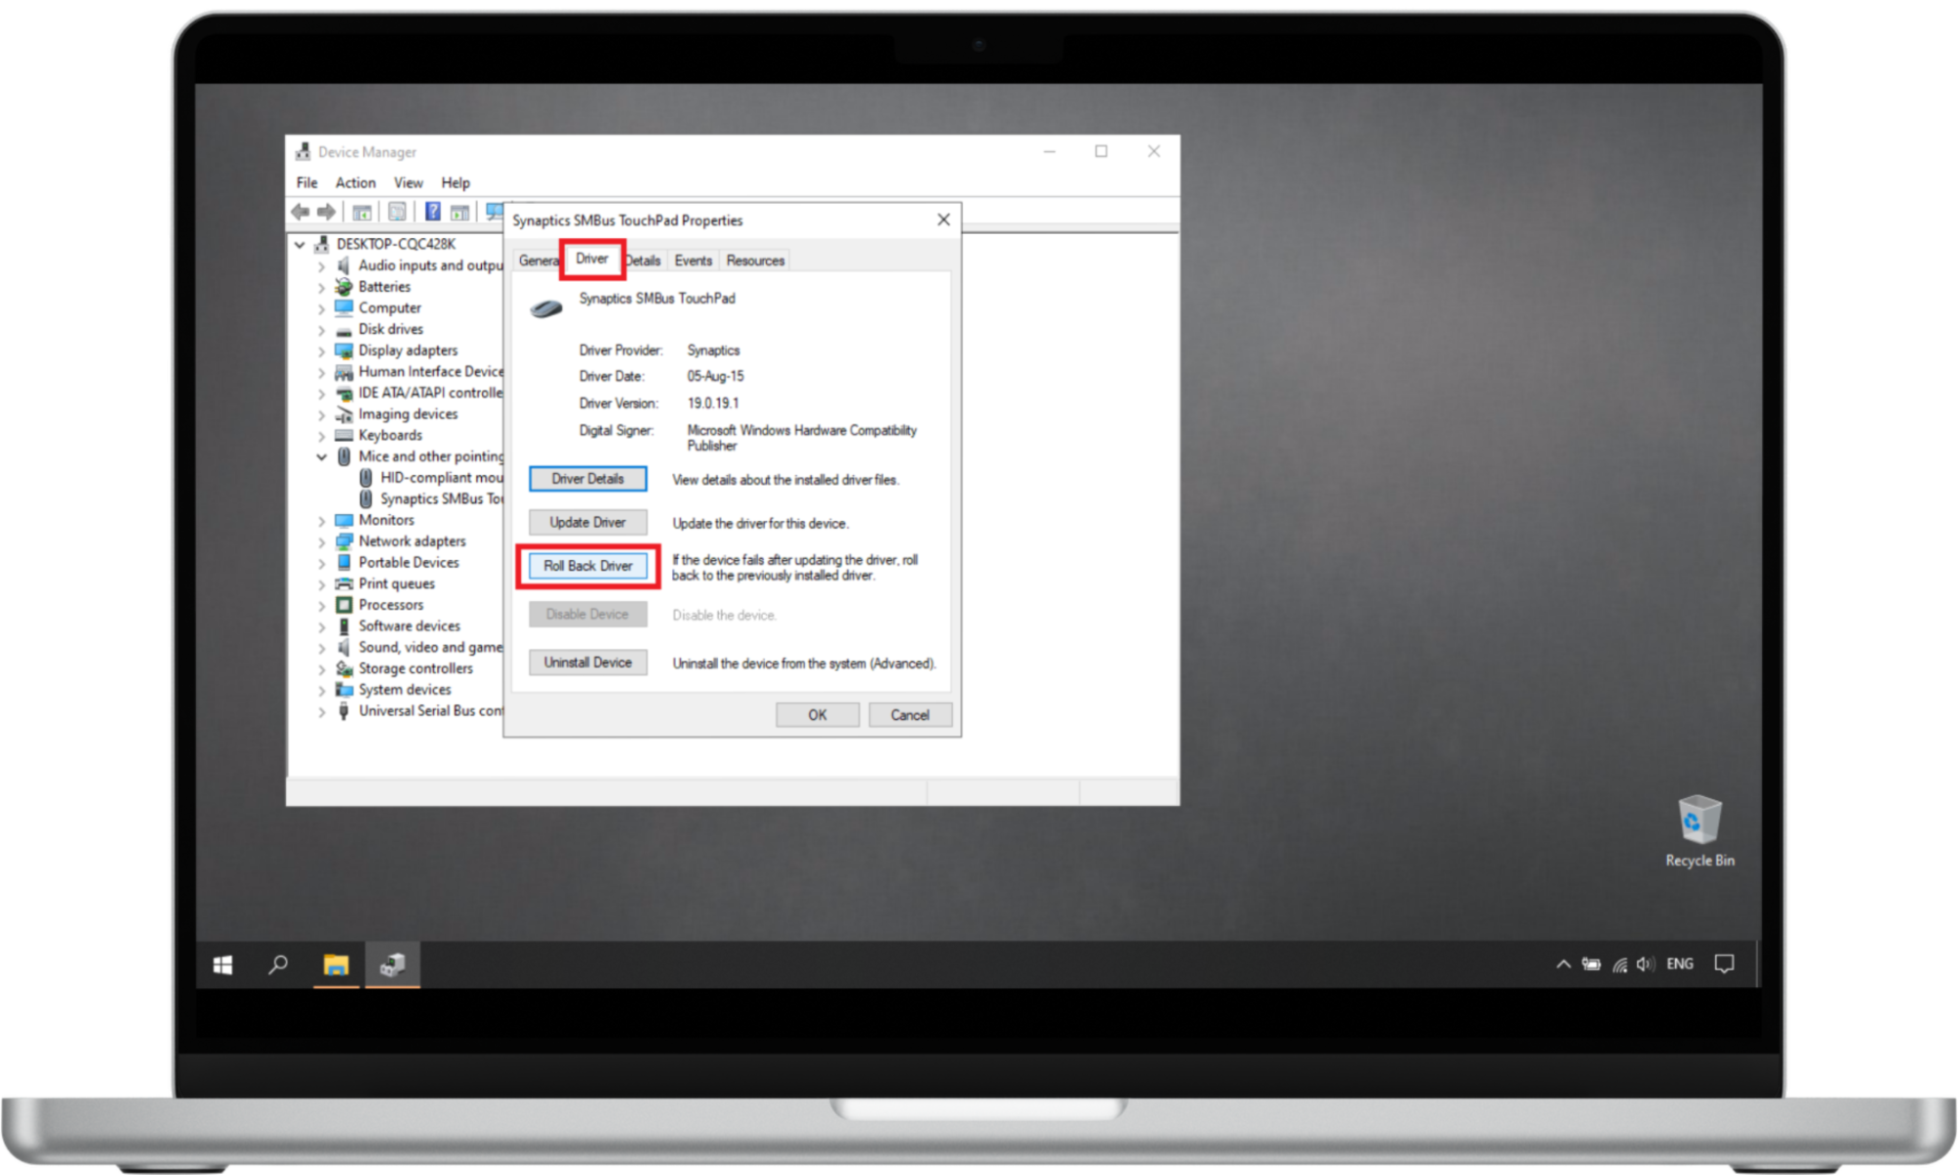Expand the Monitors node

321,520
